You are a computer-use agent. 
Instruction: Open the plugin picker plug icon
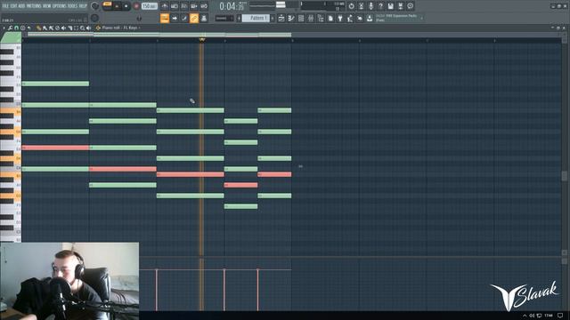pos(340,18)
